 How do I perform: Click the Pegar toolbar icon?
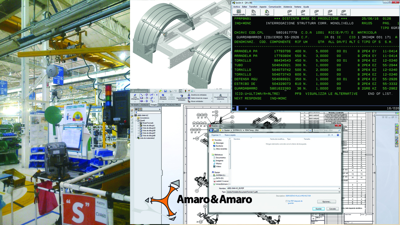click(267, 12)
